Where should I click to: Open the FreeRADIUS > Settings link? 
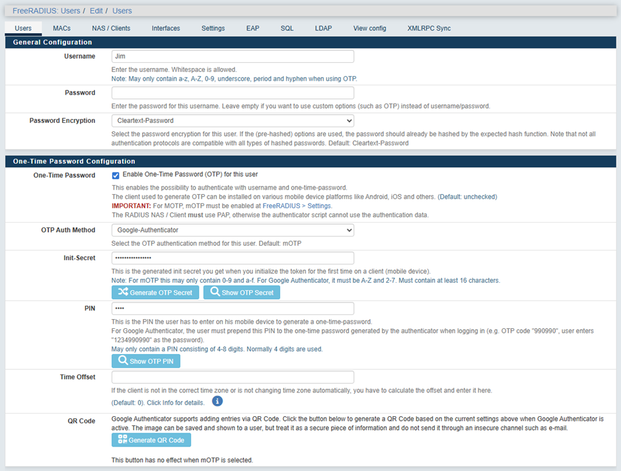point(297,205)
